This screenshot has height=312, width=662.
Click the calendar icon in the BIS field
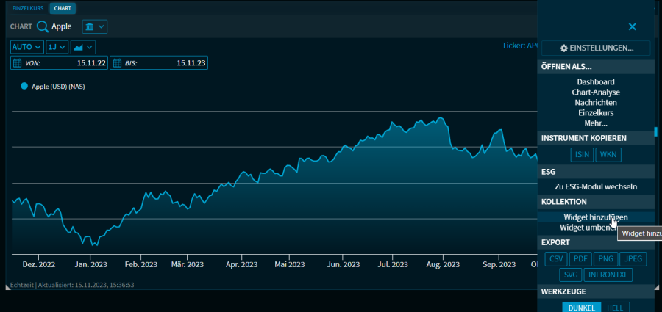pos(117,63)
